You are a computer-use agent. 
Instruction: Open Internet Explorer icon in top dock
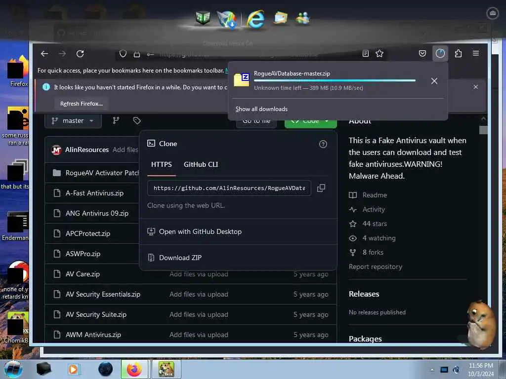(255, 19)
